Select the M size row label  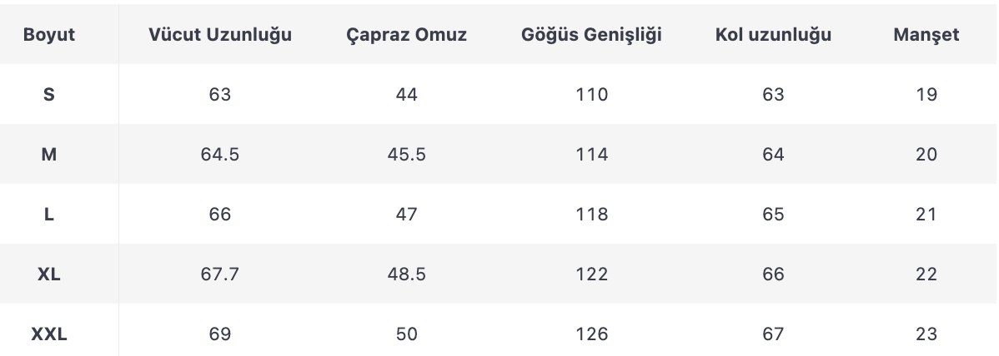click(48, 155)
